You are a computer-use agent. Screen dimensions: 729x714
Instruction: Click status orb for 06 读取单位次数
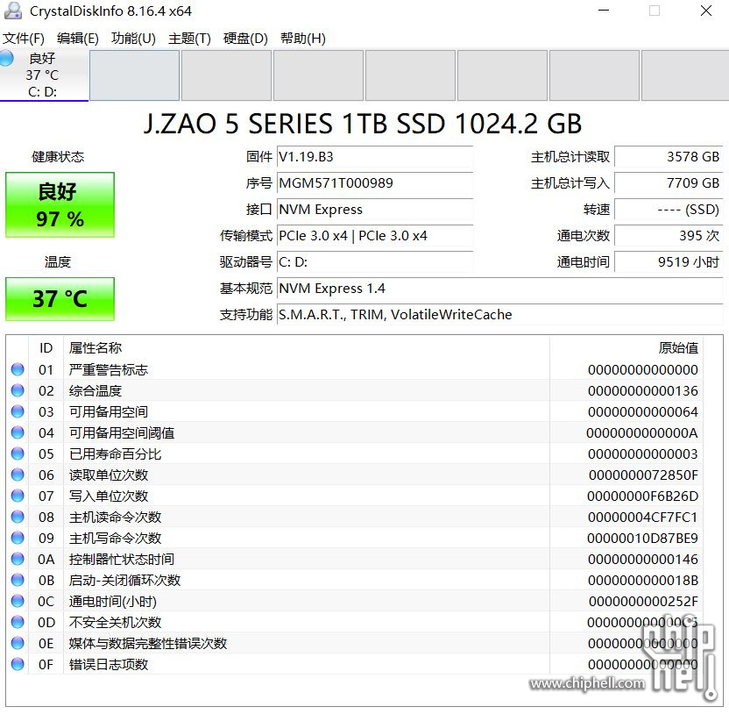coord(18,475)
